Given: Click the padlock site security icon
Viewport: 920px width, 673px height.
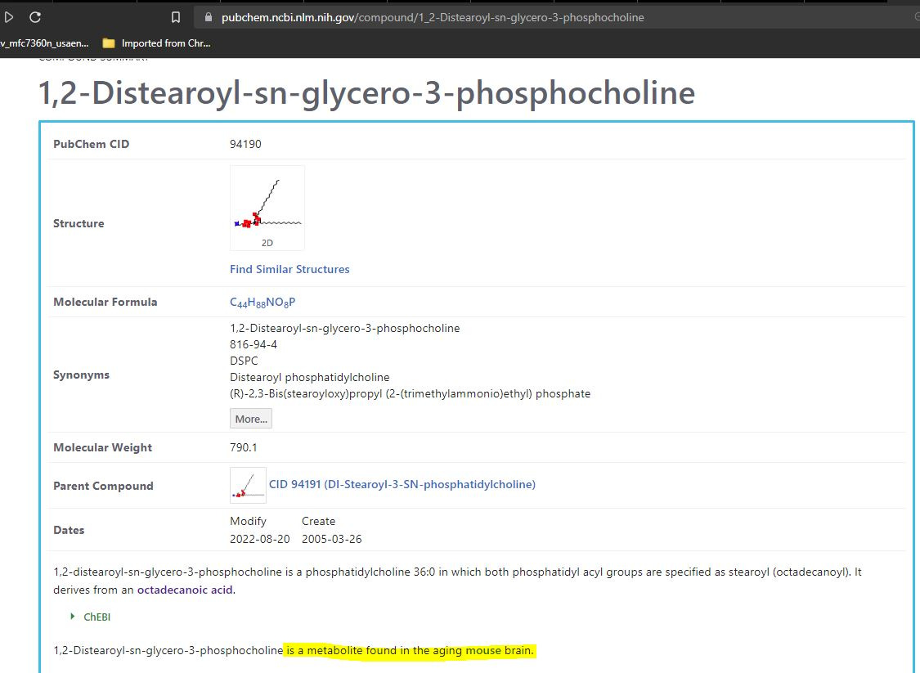Looking at the screenshot, I should tap(208, 17).
